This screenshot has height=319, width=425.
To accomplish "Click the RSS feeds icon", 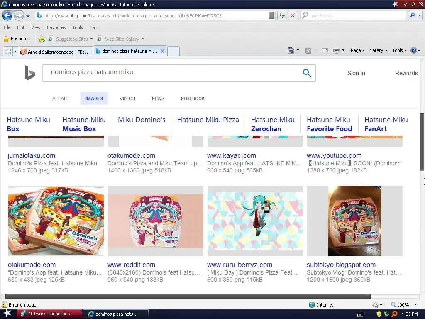I will coord(308,50).
